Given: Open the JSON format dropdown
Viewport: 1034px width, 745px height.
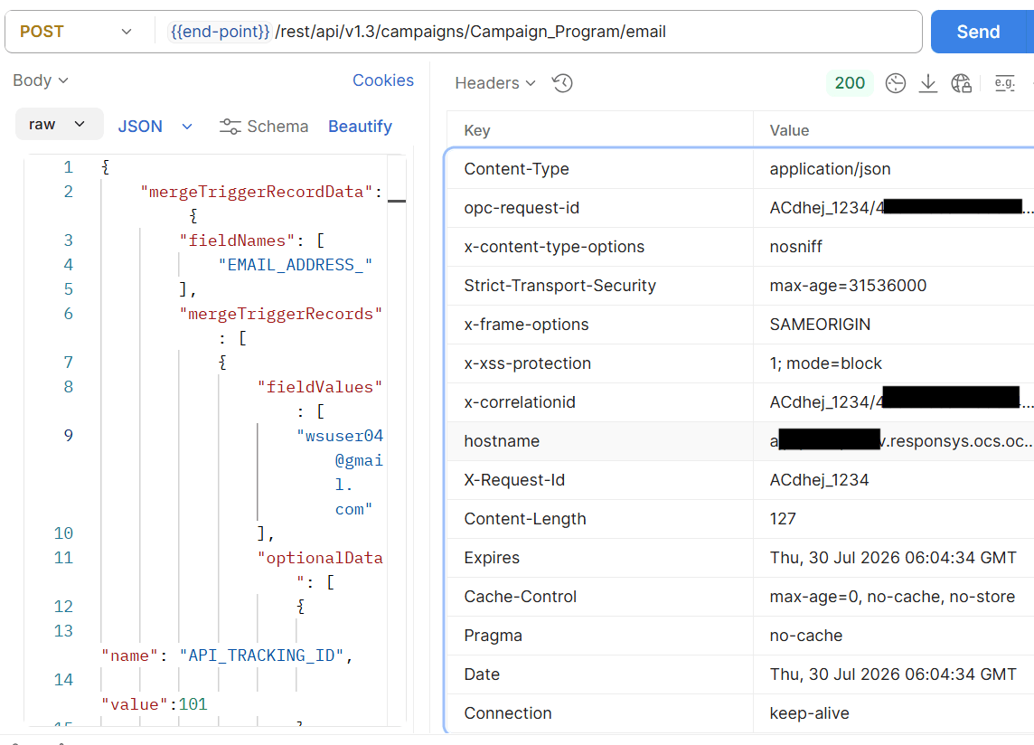Looking at the screenshot, I should pyautogui.click(x=155, y=126).
